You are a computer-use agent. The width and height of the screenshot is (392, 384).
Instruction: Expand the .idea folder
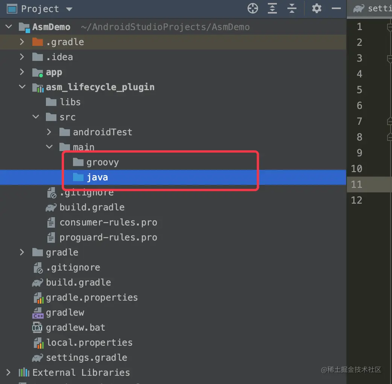(x=22, y=57)
